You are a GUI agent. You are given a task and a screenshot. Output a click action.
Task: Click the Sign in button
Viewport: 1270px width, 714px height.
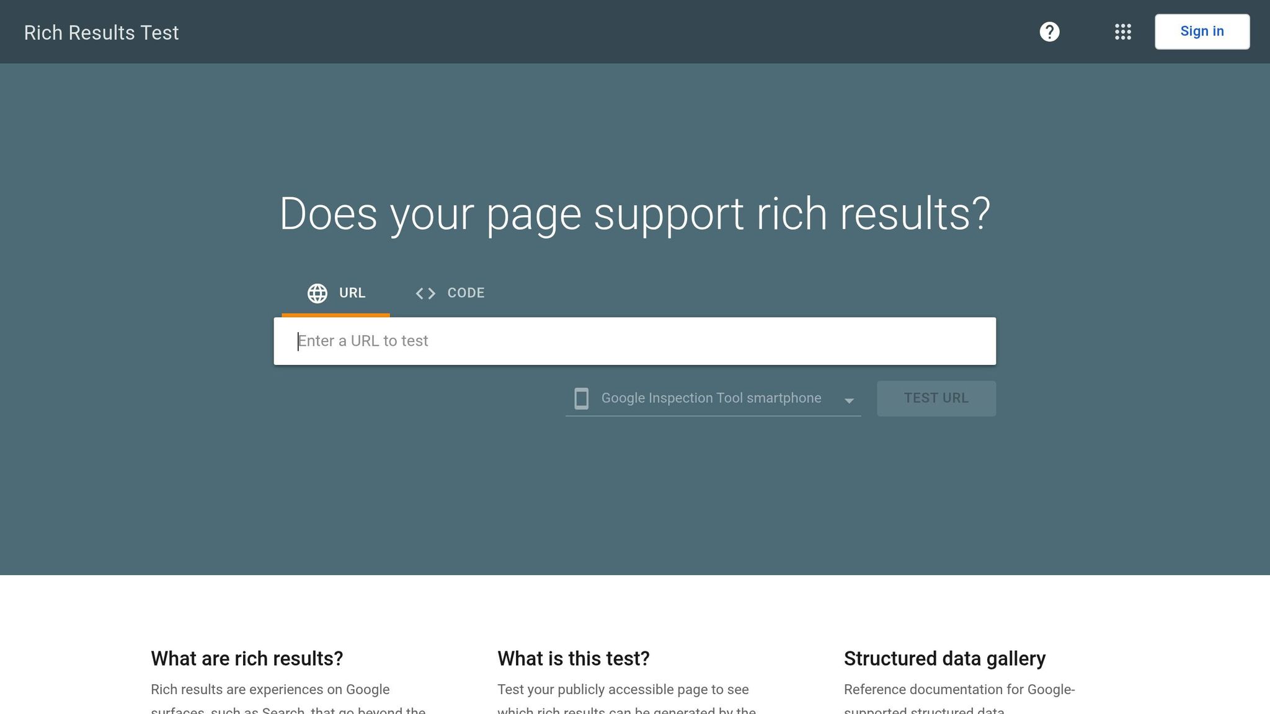click(1202, 31)
